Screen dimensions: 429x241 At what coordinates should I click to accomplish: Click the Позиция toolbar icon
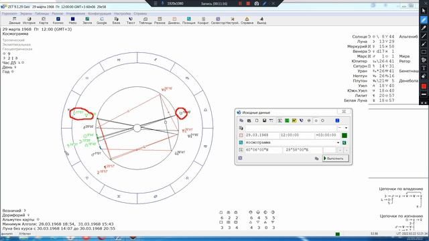(189, 21)
